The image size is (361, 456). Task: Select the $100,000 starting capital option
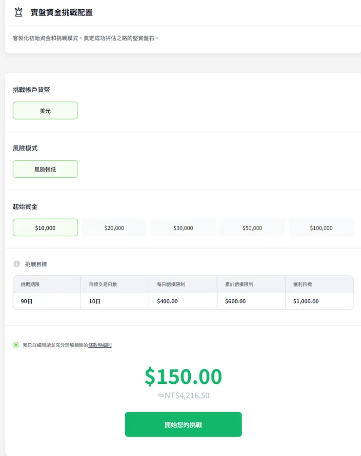pyautogui.click(x=321, y=228)
